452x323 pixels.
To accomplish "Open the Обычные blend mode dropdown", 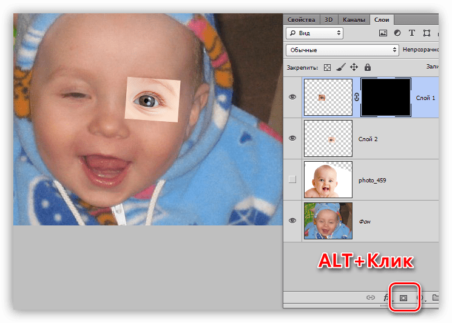I will point(342,50).
